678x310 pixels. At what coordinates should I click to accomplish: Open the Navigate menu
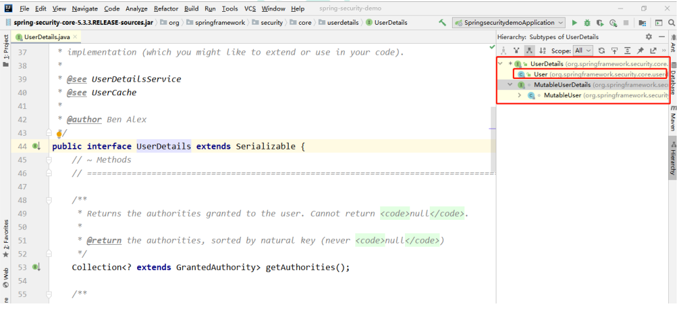click(x=85, y=8)
